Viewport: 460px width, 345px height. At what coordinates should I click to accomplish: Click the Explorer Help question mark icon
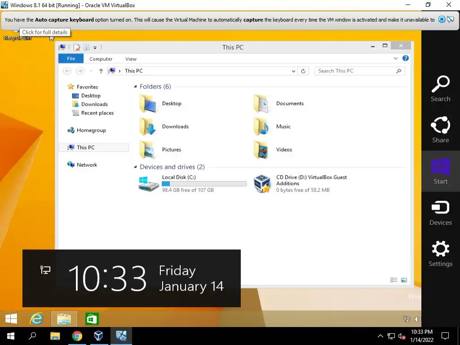tap(406, 58)
